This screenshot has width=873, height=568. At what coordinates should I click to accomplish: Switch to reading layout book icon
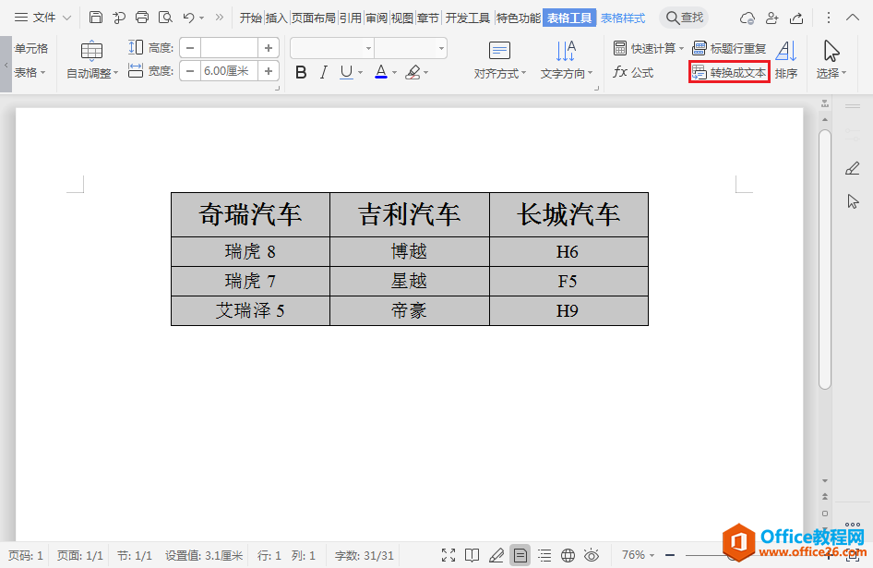(x=472, y=555)
